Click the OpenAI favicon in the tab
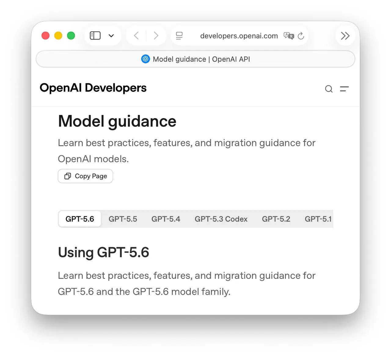Image resolution: width=391 pixels, height=356 pixels. click(145, 59)
